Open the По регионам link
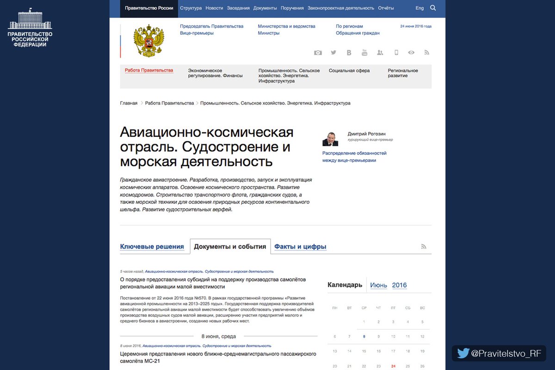Viewport: 555px width, 370px height. 350,26
